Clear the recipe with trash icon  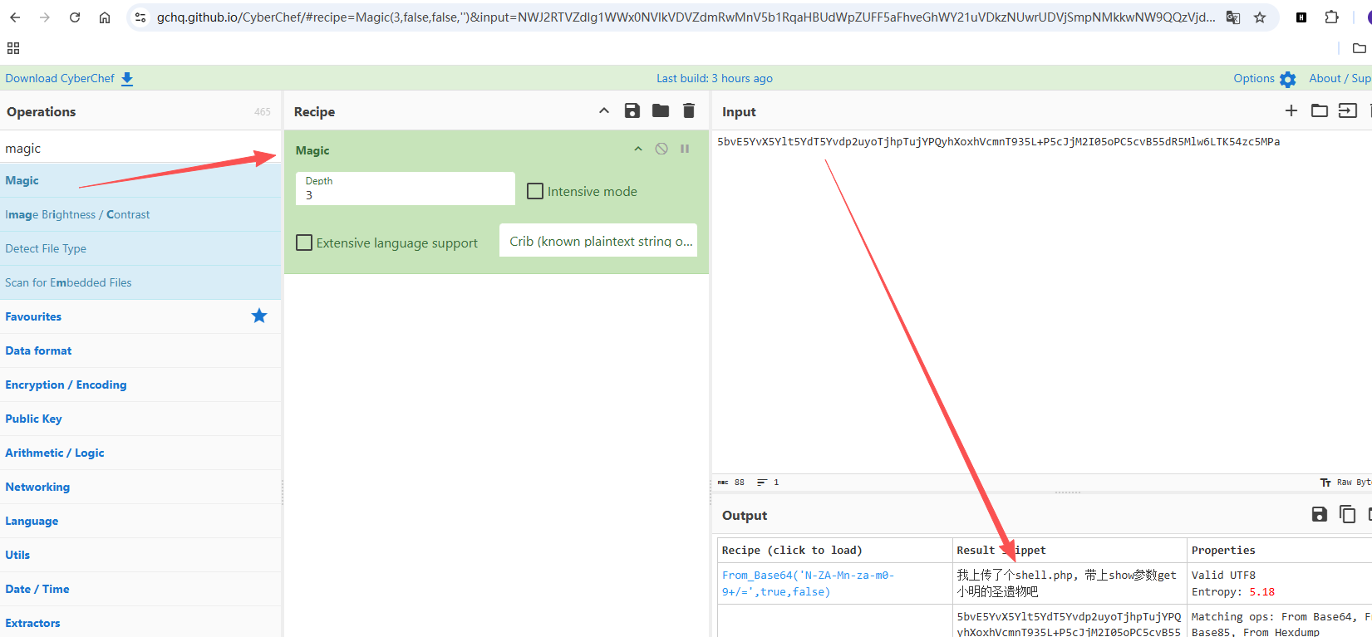689,110
